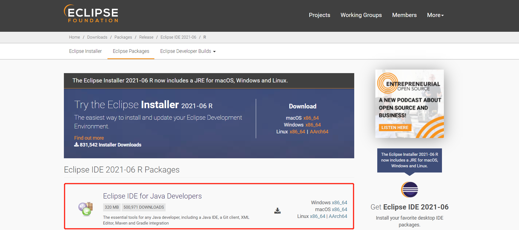The height and width of the screenshot is (230, 519).
Task: Click the Java Developers package download icon
Action: pyautogui.click(x=277, y=211)
